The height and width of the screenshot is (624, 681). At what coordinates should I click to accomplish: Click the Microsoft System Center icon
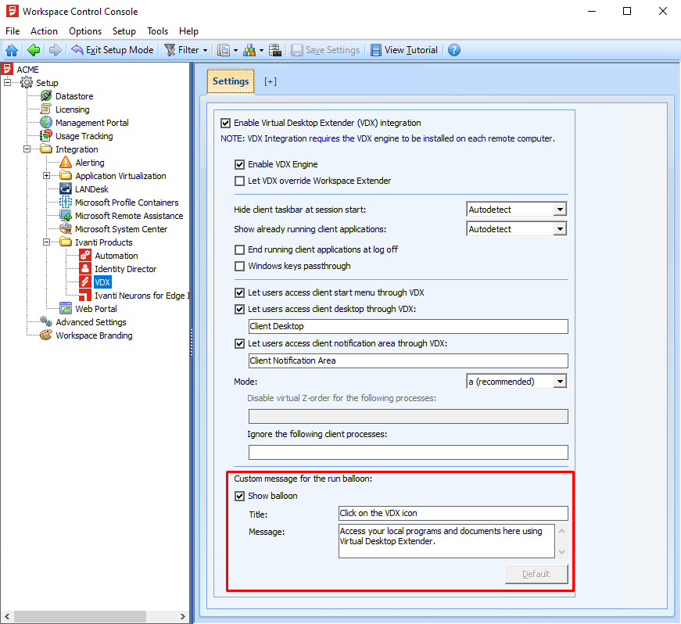66,228
